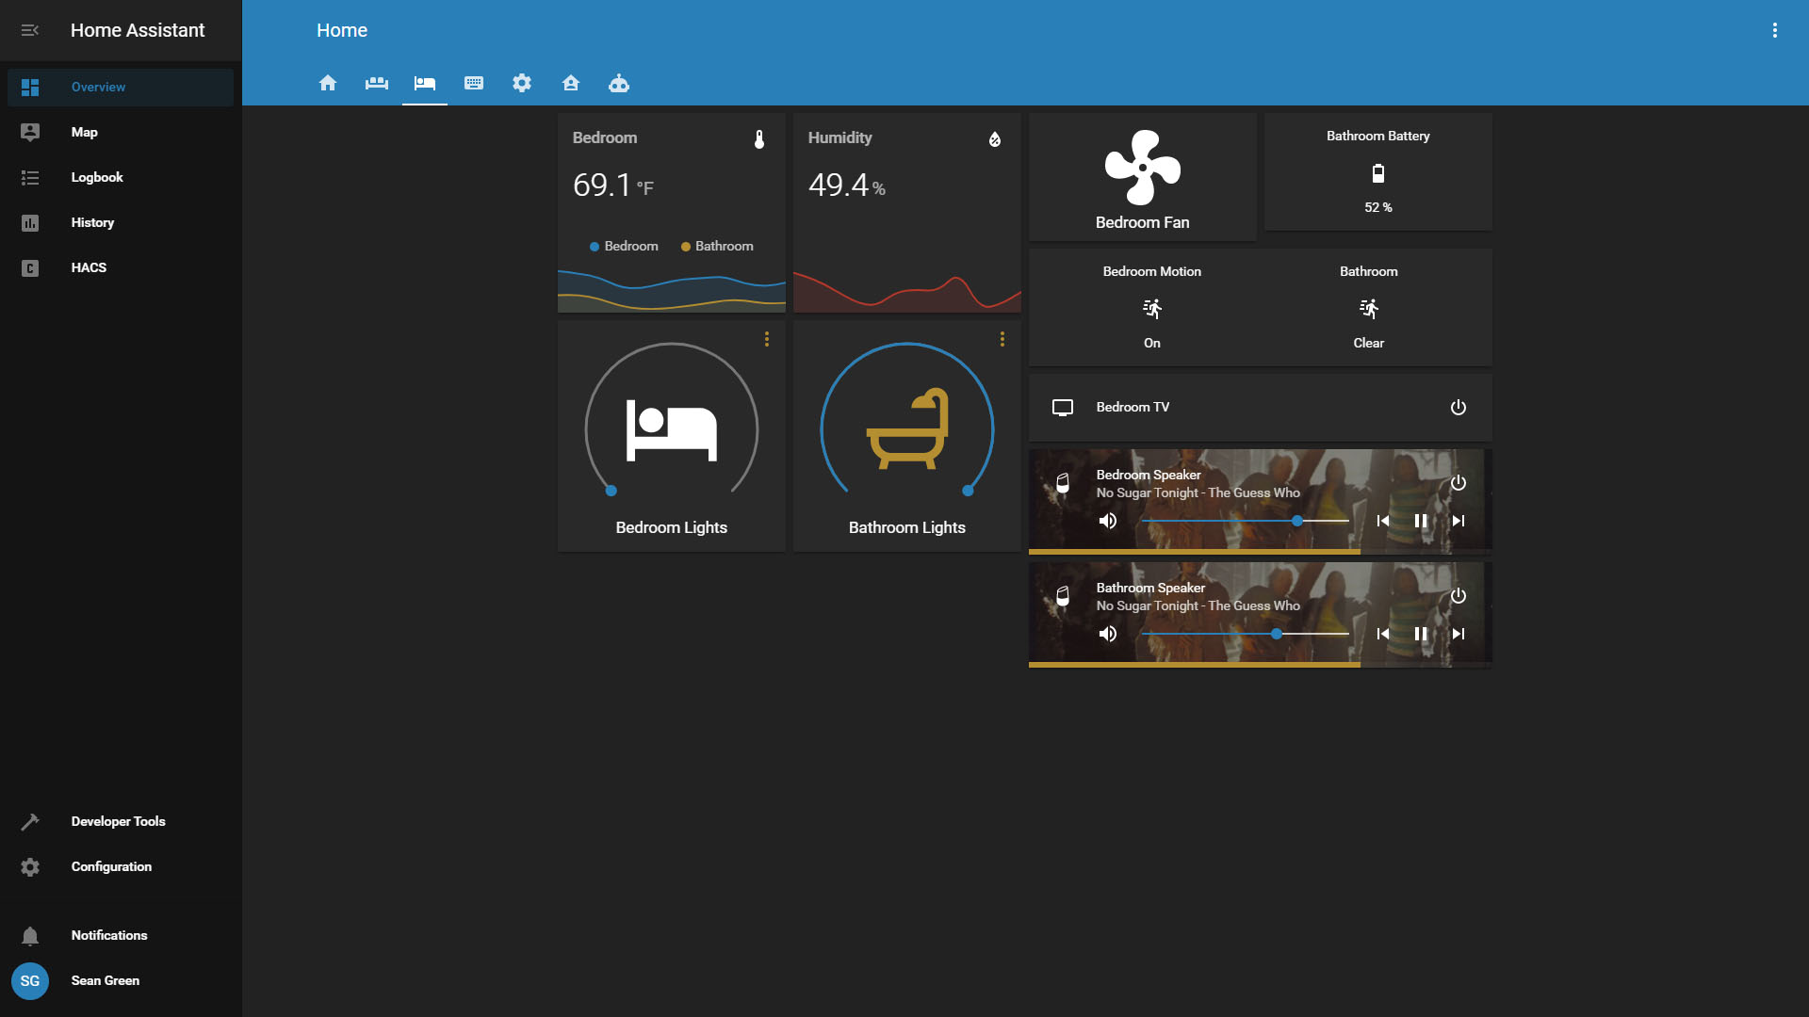Open the dashboard overflow menu in header
This screenshot has height=1017, width=1809.
tap(1775, 30)
